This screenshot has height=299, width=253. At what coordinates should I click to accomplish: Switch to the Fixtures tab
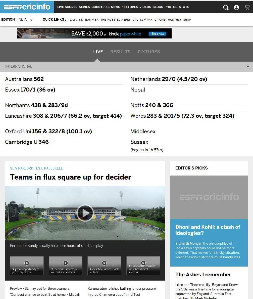(x=149, y=52)
